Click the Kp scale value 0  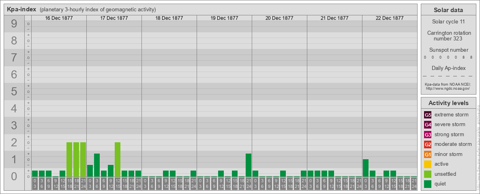14,176
